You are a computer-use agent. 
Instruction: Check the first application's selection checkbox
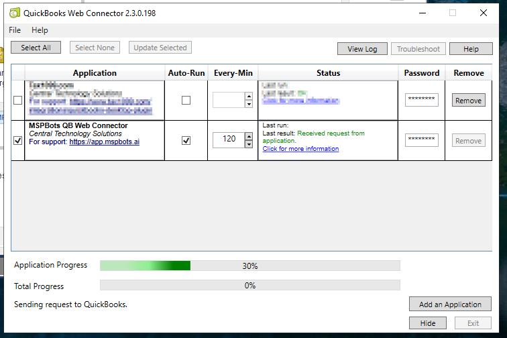18,101
